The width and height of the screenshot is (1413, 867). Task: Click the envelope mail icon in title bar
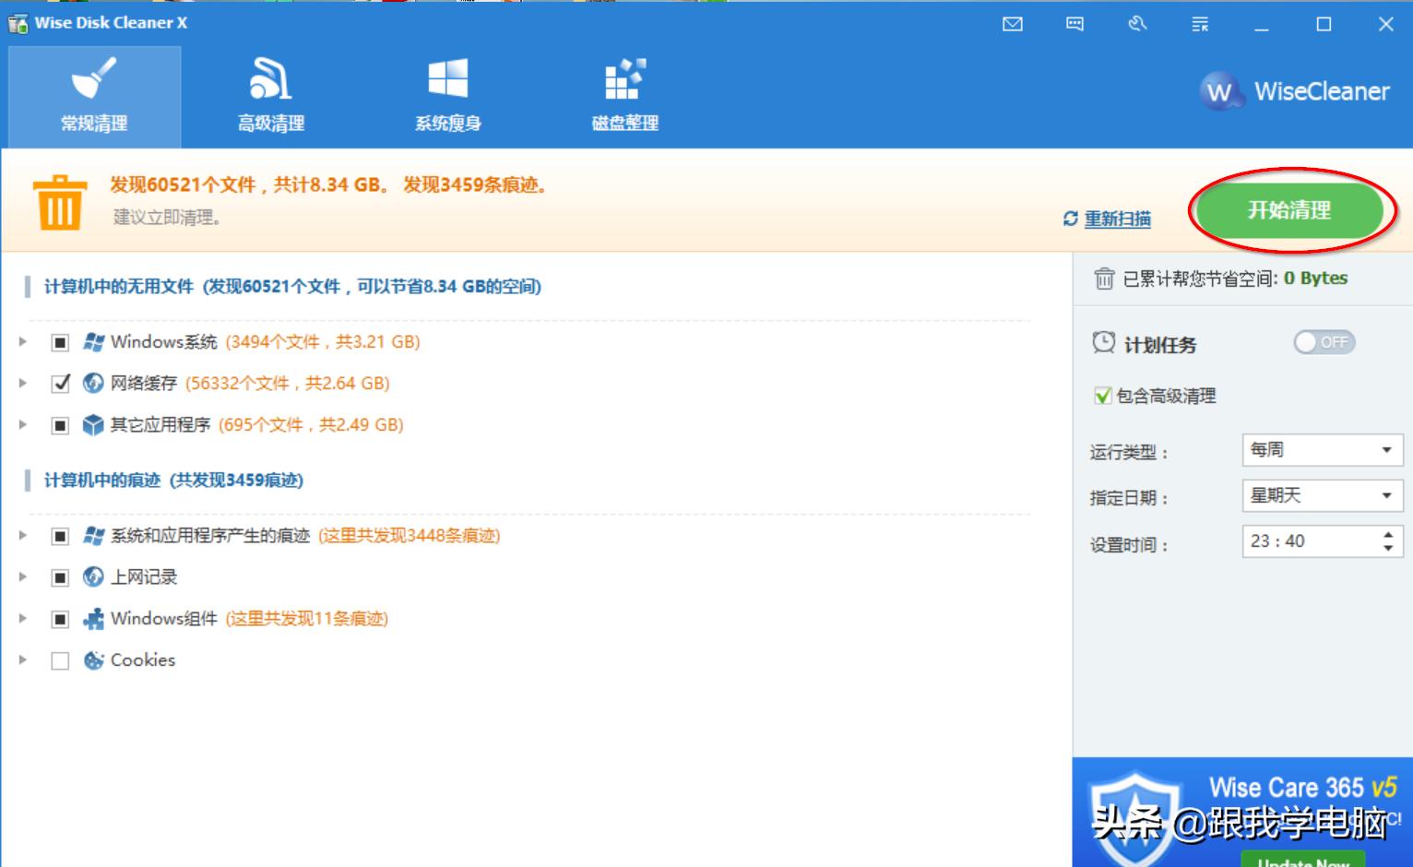pyautogui.click(x=1013, y=24)
